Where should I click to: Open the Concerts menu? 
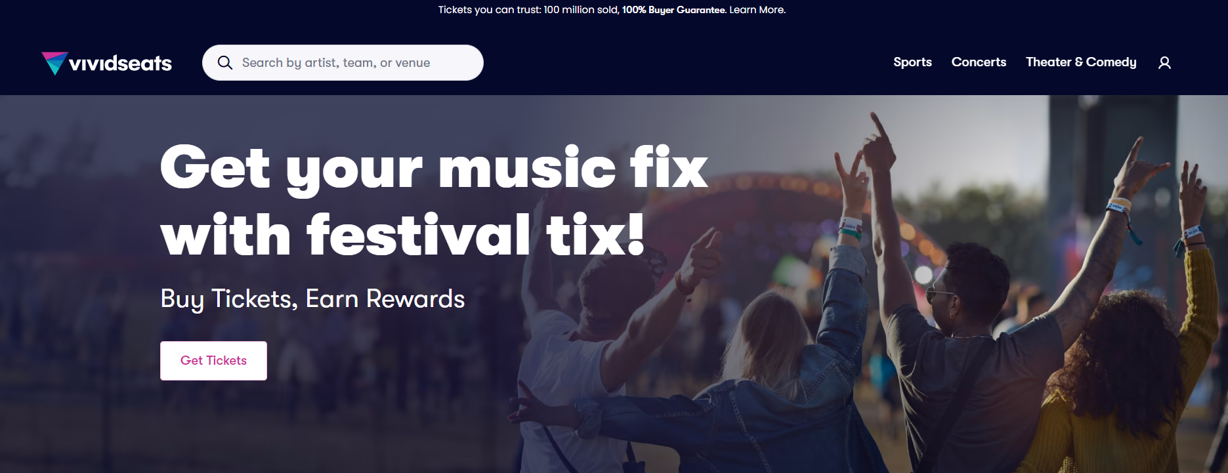[979, 62]
